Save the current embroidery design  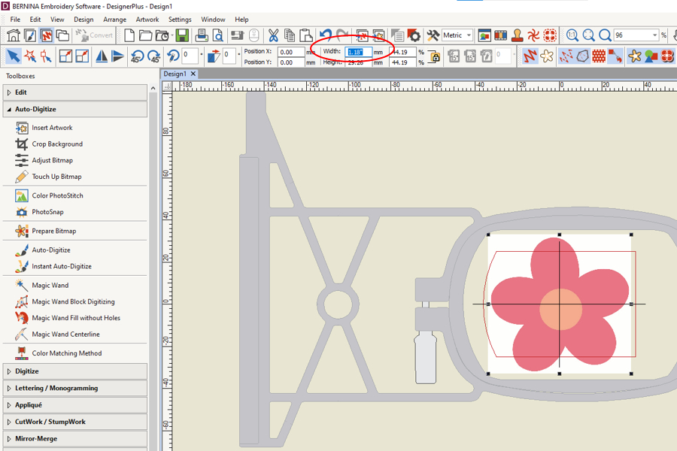[x=183, y=35]
